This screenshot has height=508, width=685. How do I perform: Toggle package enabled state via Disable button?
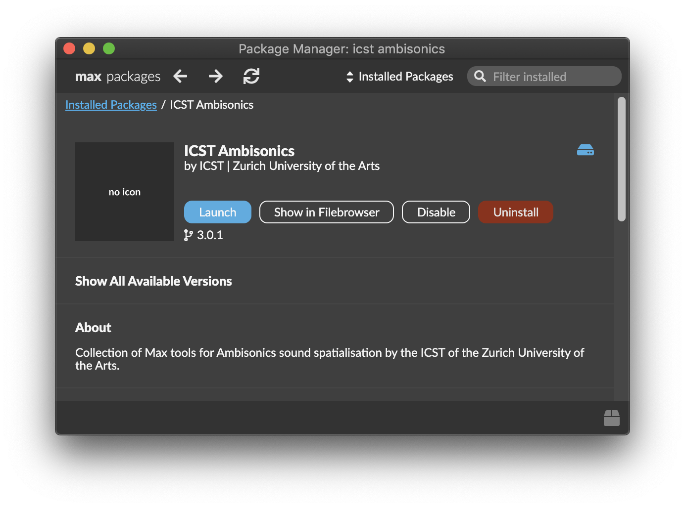tap(436, 212)
